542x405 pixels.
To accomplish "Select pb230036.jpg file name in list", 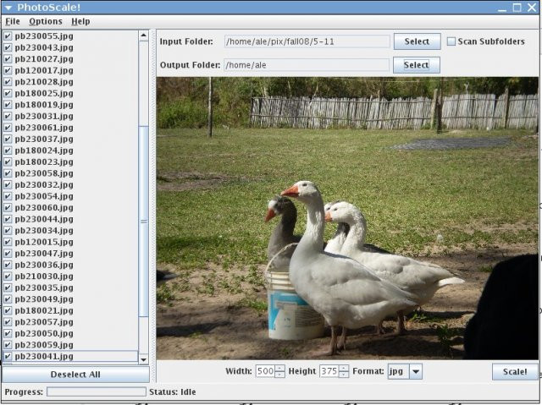I will point(44,265).
